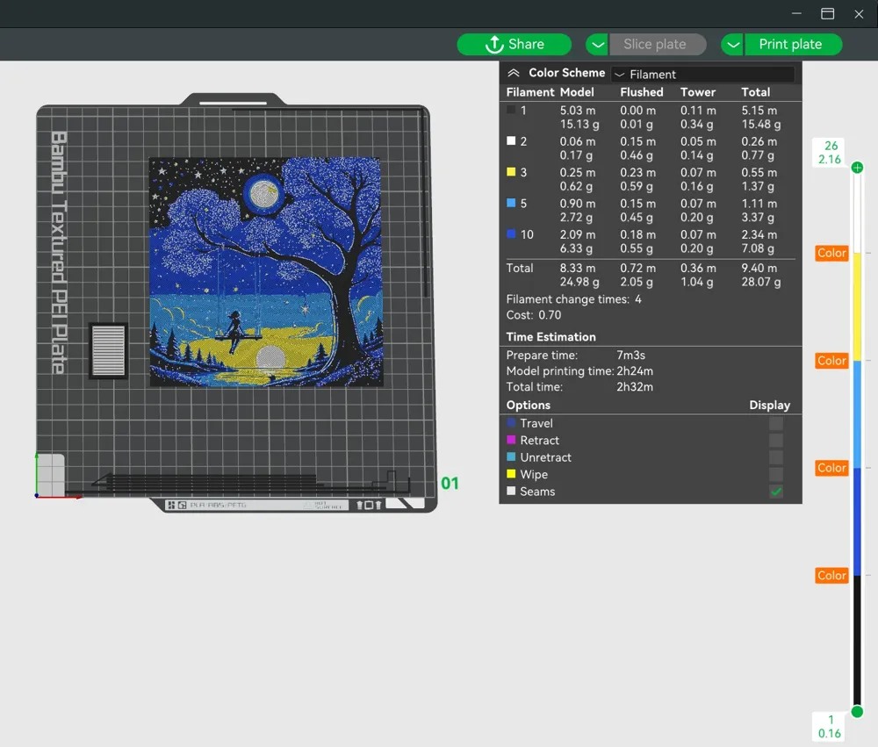Enable the Retract display checkbox
Viewport: 878px width, 747px height.
point(775,440)
